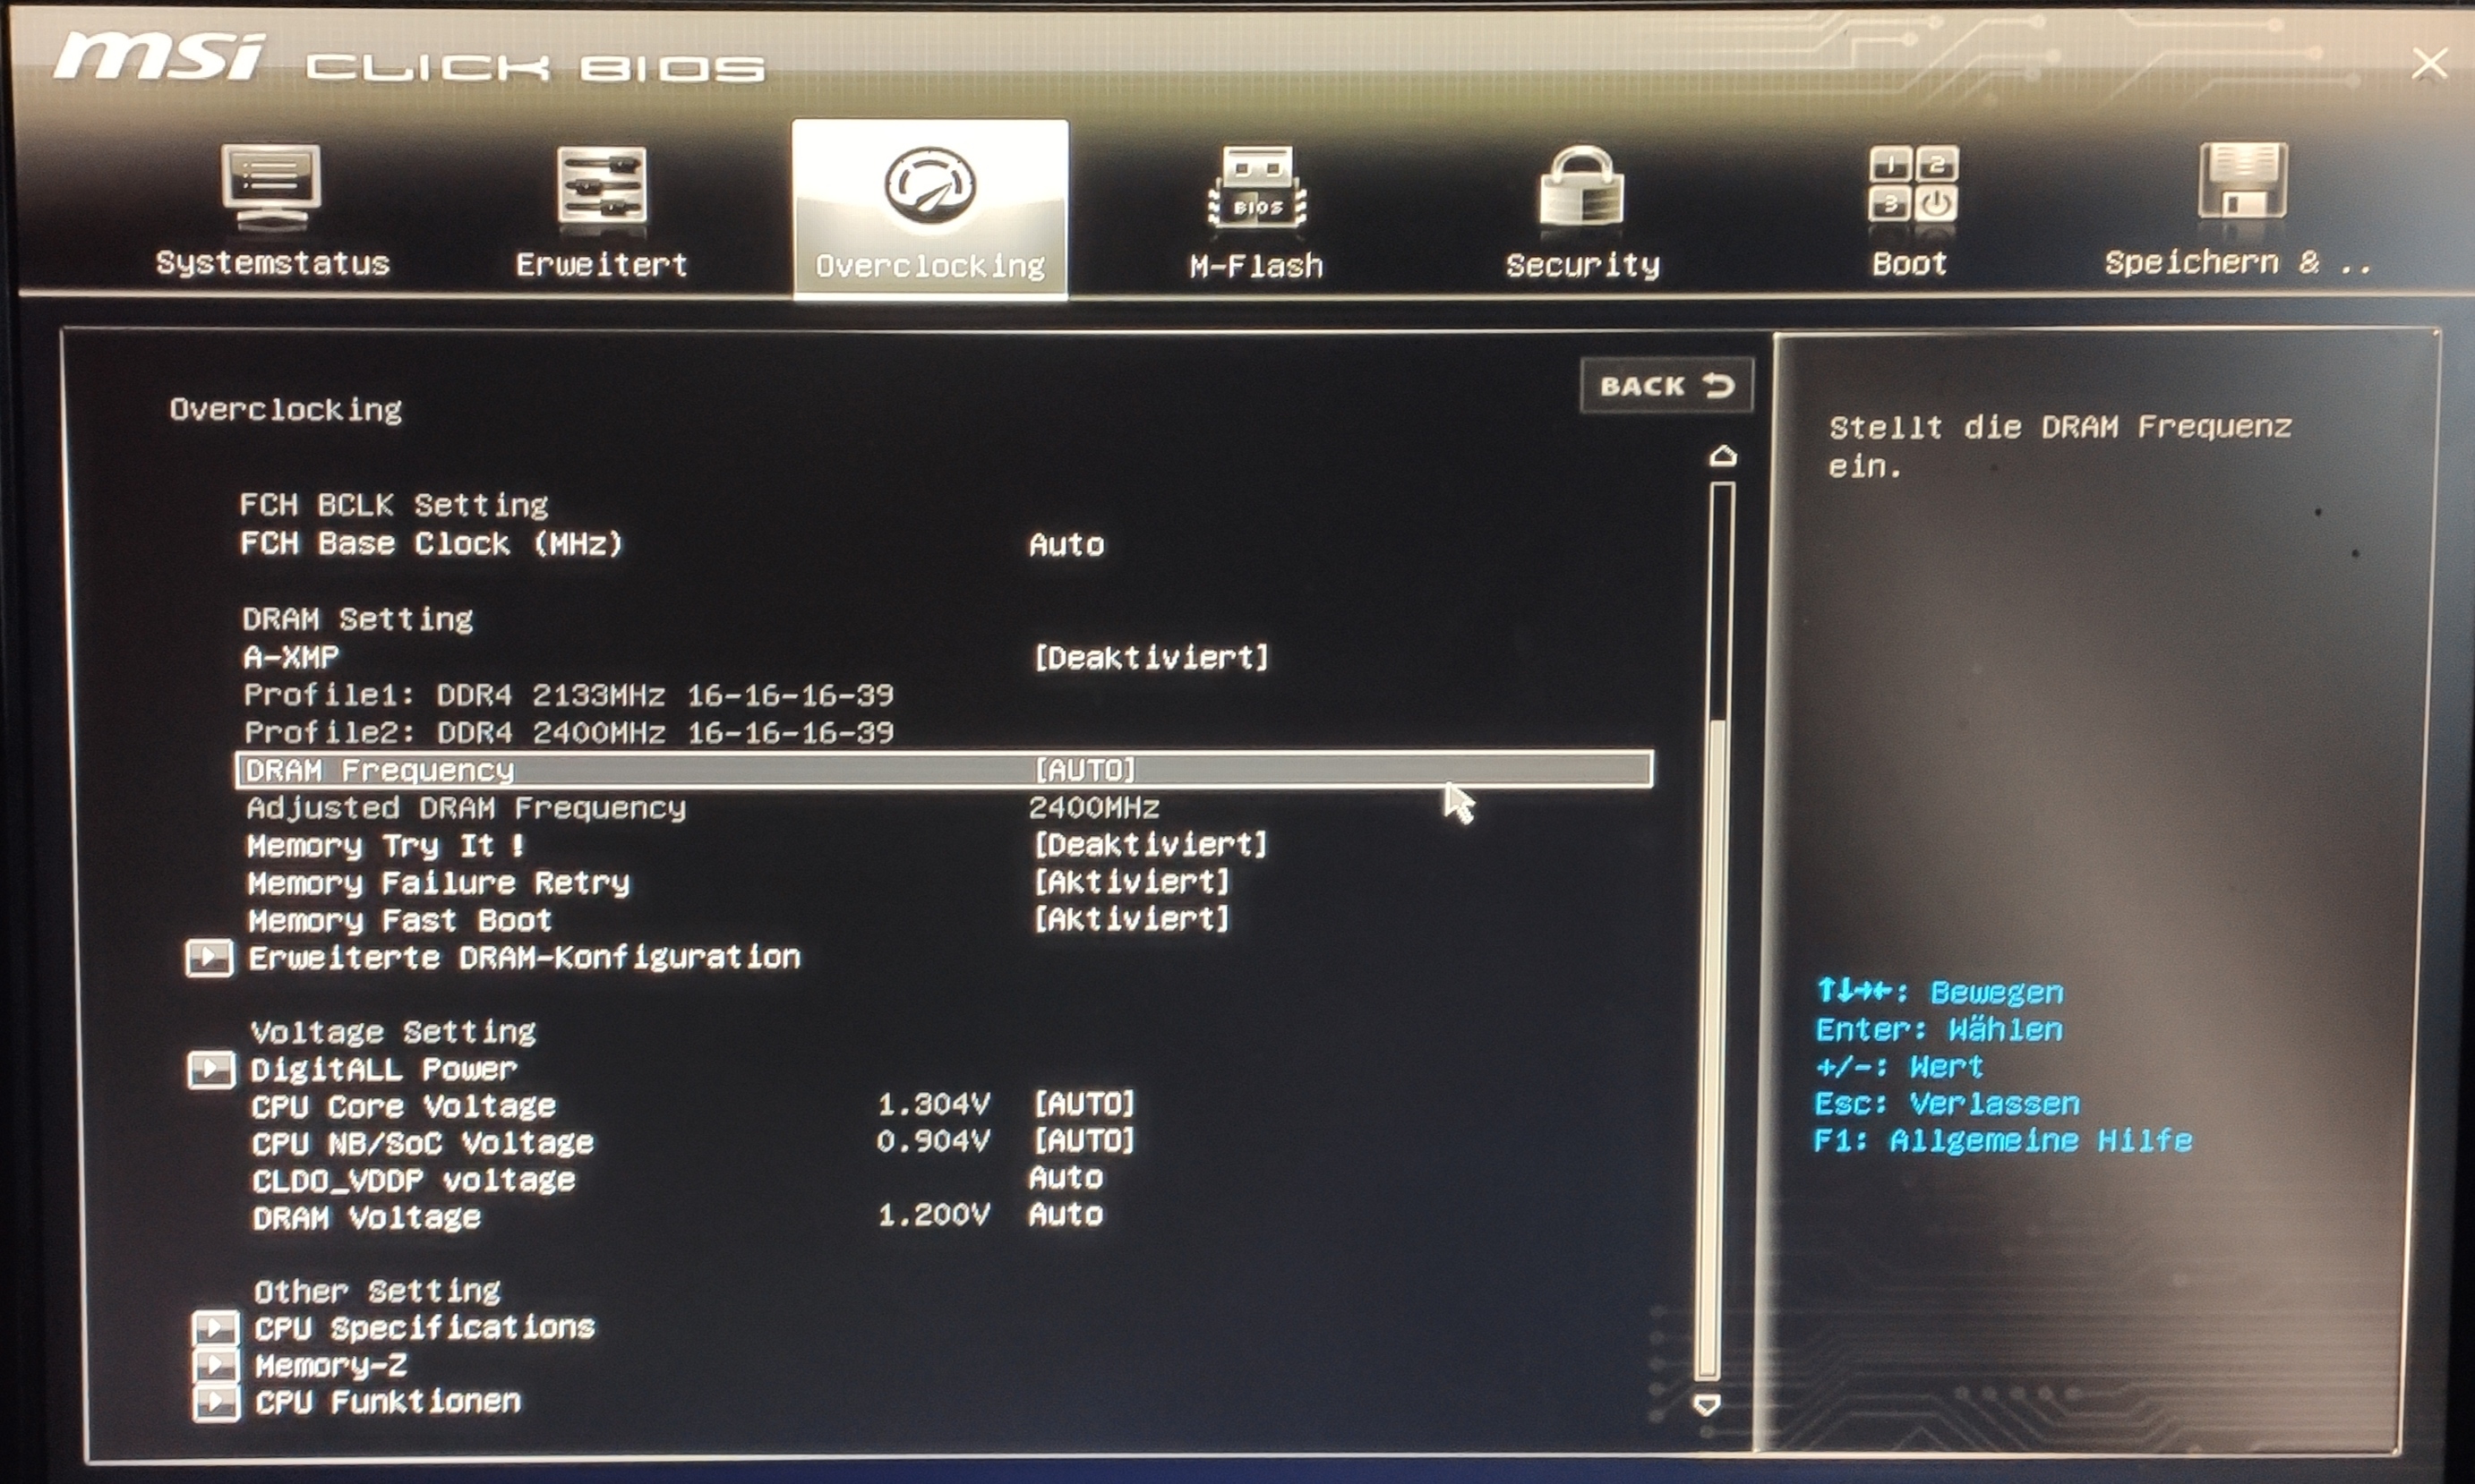Open the A-XMP Deaktiviert setting
Screen dimensions: 2475x1484
[x=1151, y=658]
